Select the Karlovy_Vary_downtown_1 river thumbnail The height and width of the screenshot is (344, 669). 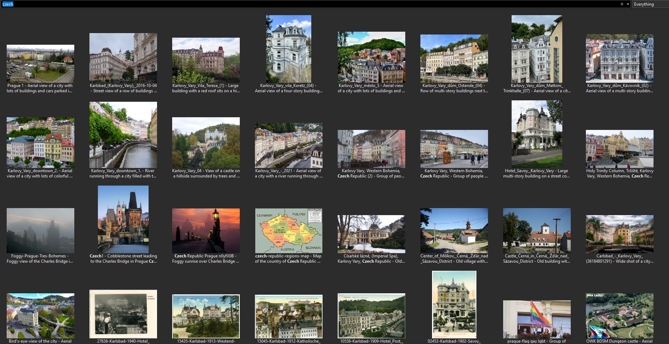click(x=123, y=135)
